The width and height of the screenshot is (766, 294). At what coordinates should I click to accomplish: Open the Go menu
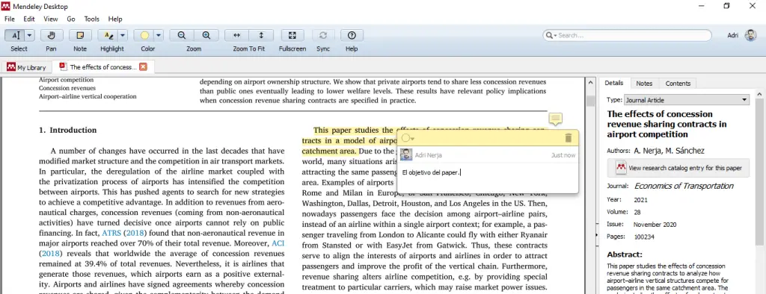pos(71,19)
